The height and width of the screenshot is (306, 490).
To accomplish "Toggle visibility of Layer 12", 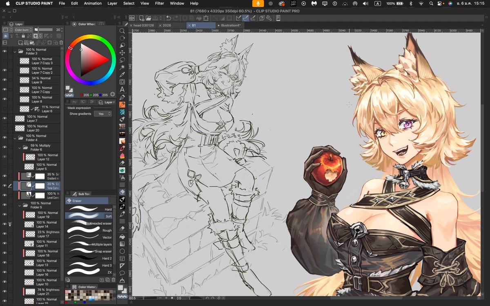I will coord(4,157).
